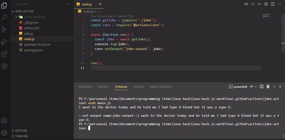Open the Explorer view in activity bar

point(4,6)
